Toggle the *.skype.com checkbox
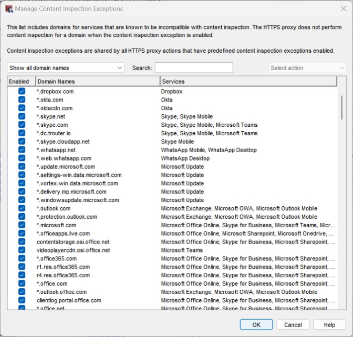The height and width of the screenshot is (337, 353). (x=22, y=124)
